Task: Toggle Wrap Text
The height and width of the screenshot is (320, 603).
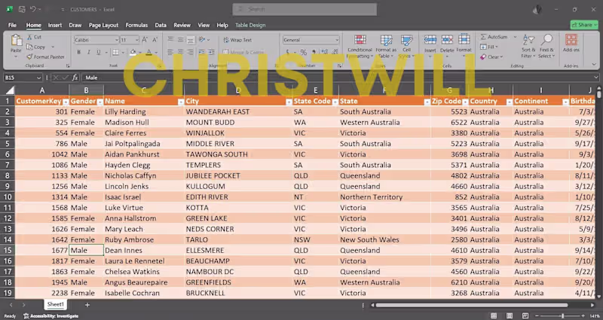Action: point(237,40)
